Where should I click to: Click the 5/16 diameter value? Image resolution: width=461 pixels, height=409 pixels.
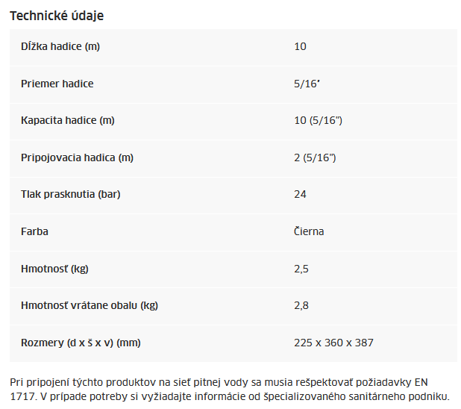pos(307,84)
